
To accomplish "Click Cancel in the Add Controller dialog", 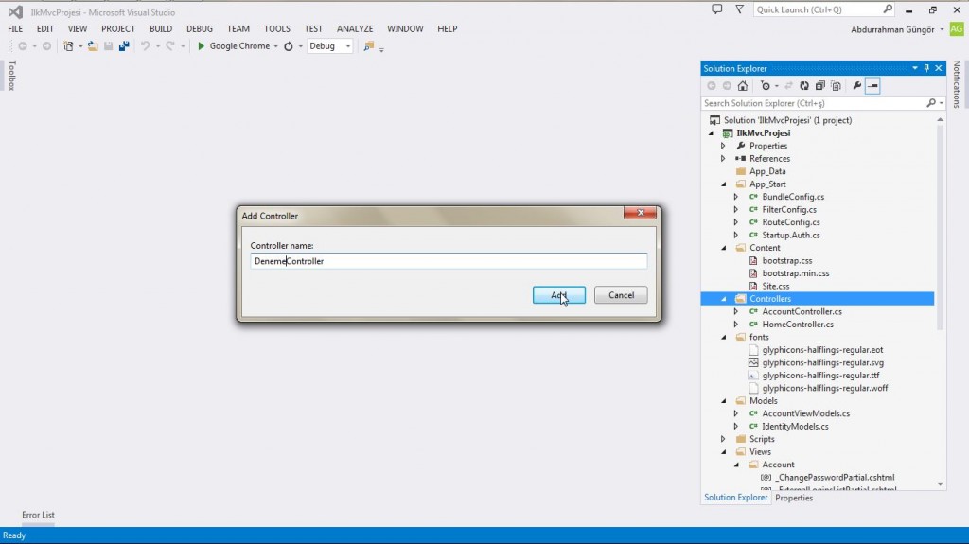I will click(621, 295).
